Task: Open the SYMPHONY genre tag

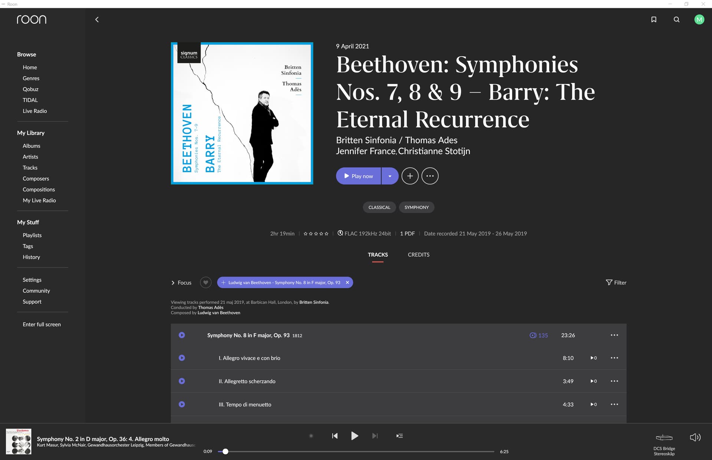Action: (x=416, y=207)
